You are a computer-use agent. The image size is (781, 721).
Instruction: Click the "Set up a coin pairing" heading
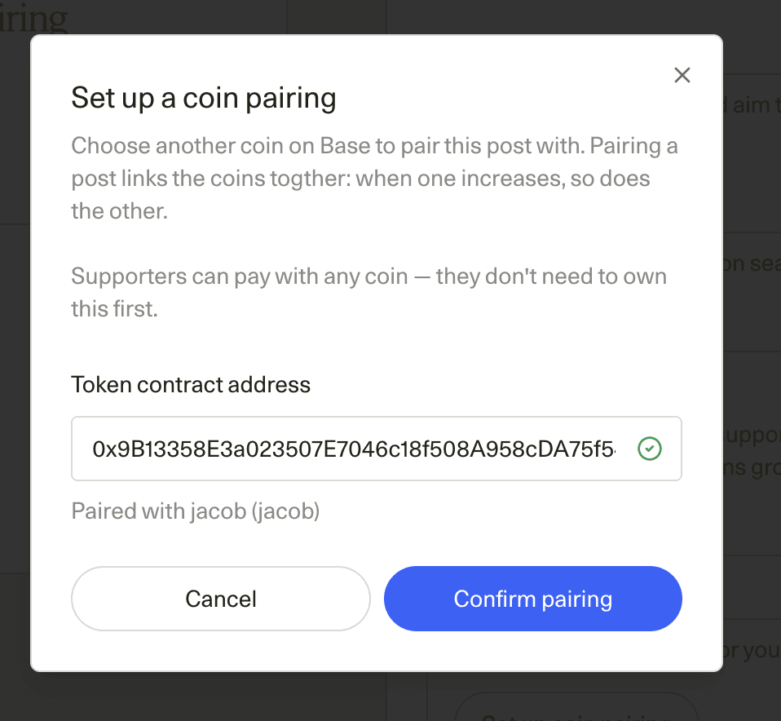point(204,98)
